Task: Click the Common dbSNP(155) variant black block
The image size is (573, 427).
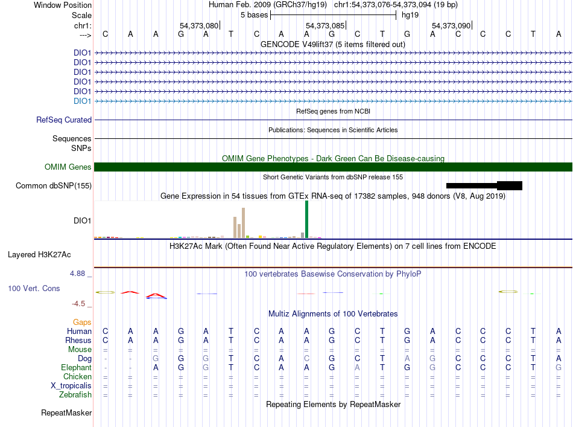Action: point(484,185)
